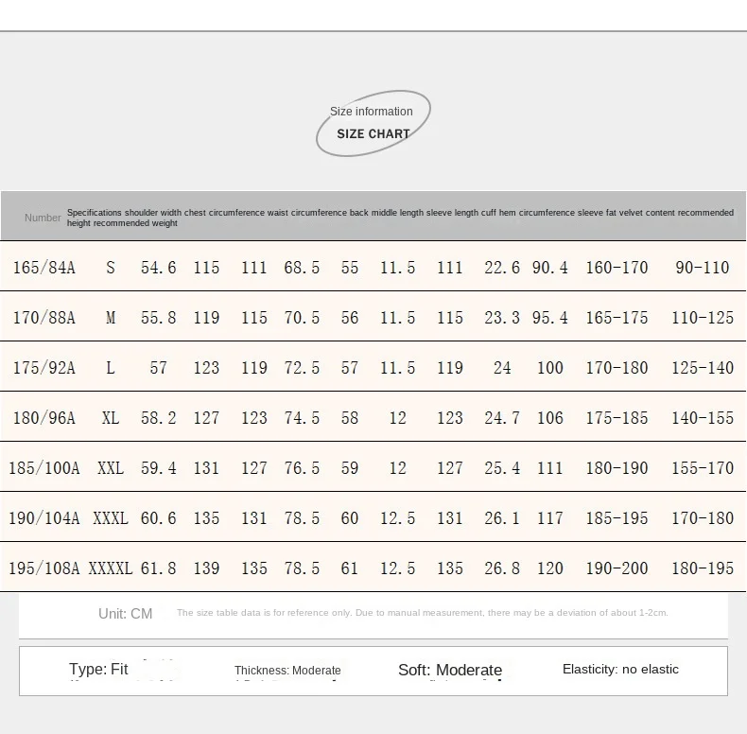Click velvet content value 117

tap(549, 518)
